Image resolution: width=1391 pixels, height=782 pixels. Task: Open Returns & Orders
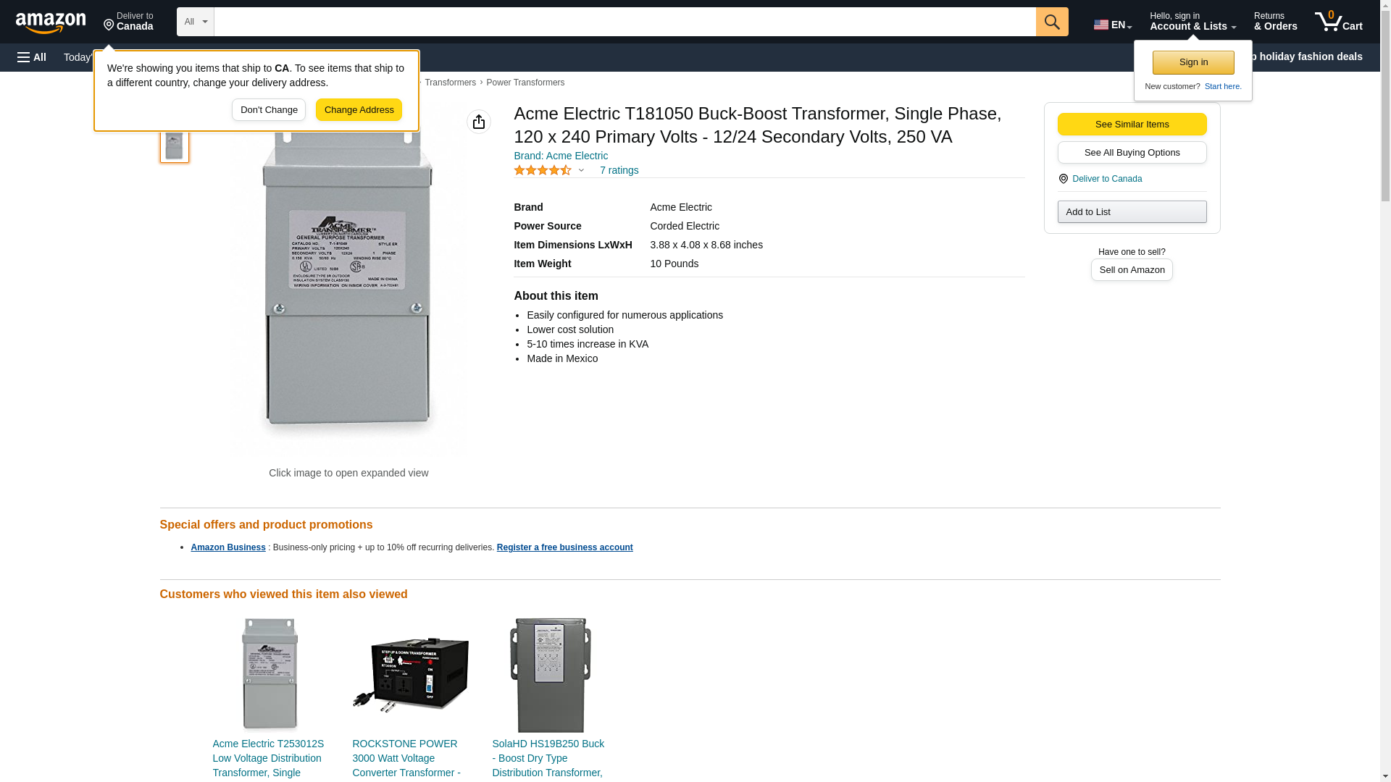(1275, 22)
